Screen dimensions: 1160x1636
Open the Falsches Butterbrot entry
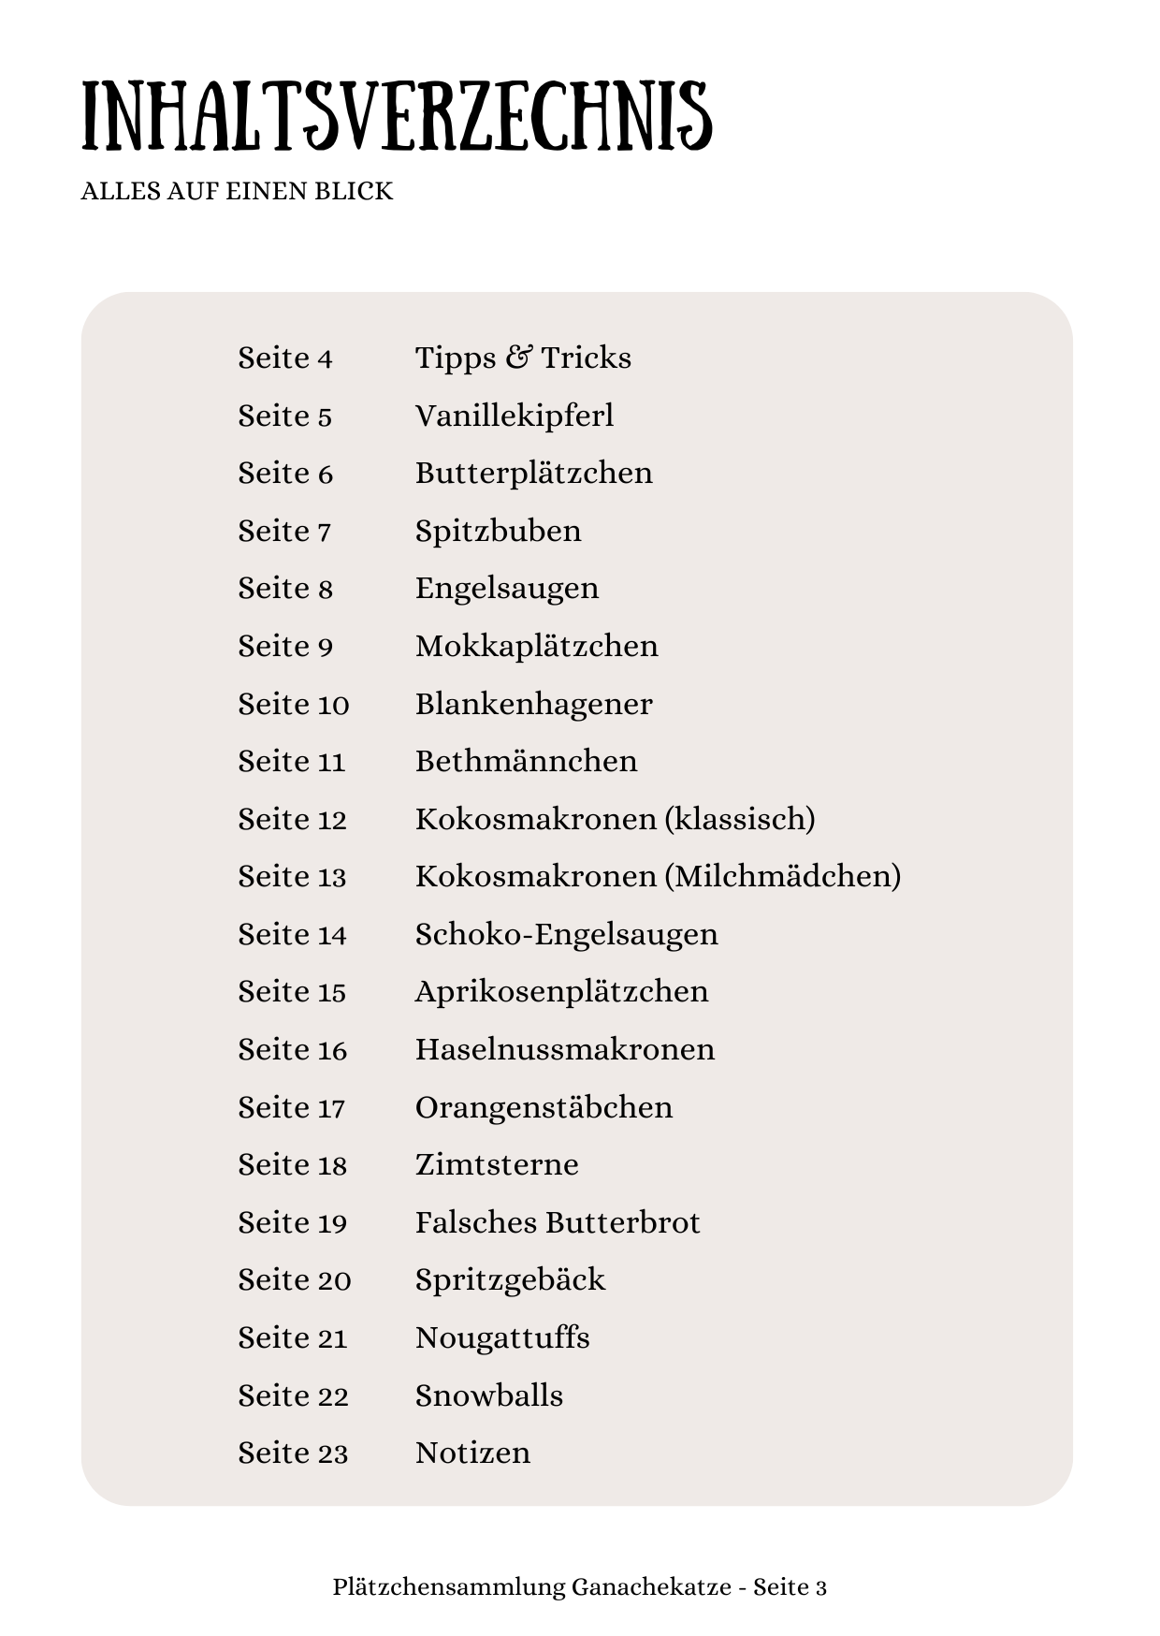[x=558, y=1222]
